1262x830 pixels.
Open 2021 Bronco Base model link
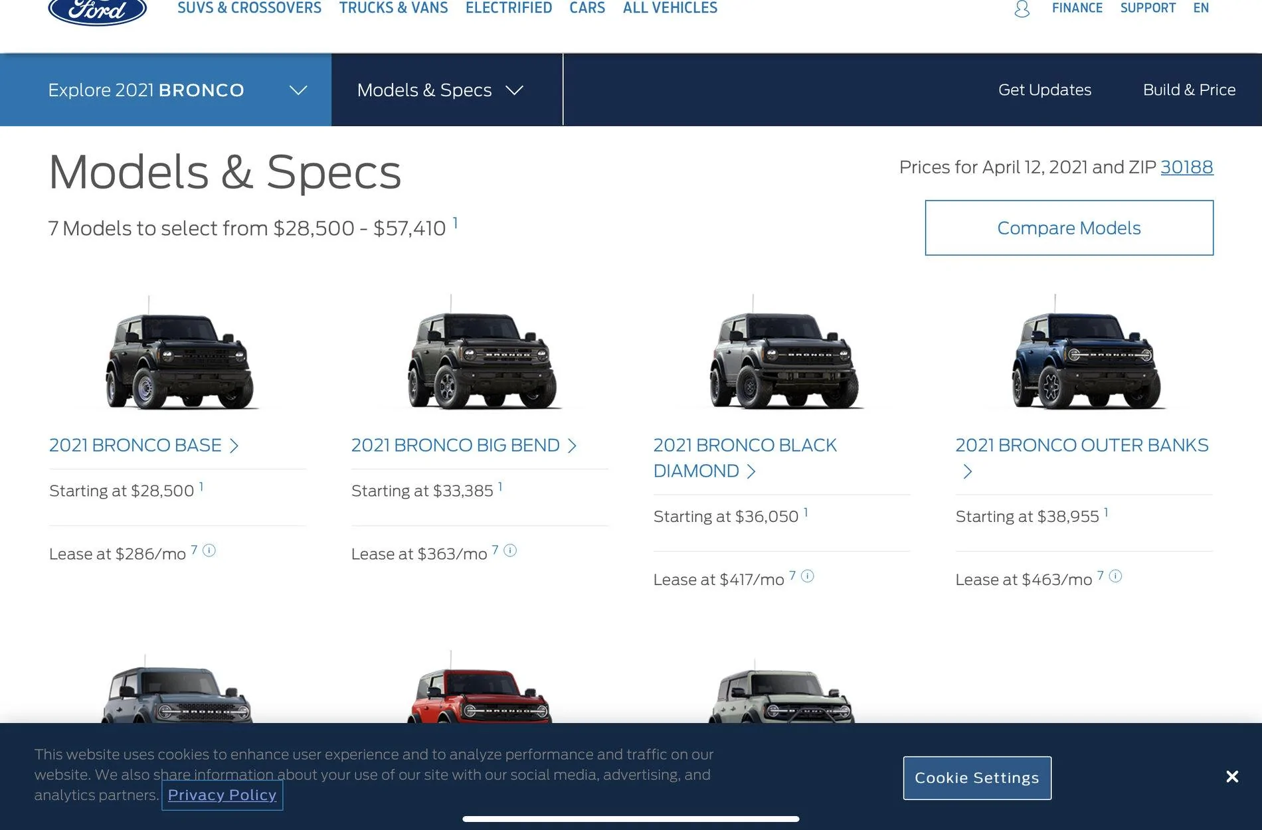pos(135,446)
